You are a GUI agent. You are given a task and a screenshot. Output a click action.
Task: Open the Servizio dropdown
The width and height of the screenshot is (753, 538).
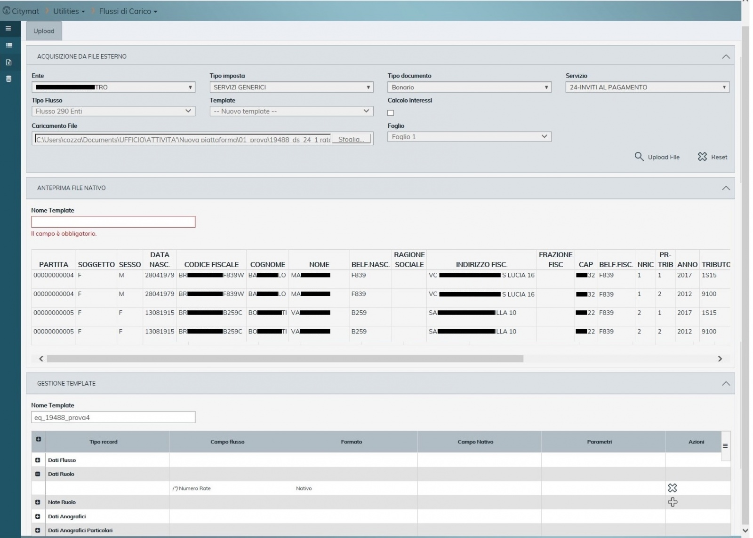click(x=647, y=87)
